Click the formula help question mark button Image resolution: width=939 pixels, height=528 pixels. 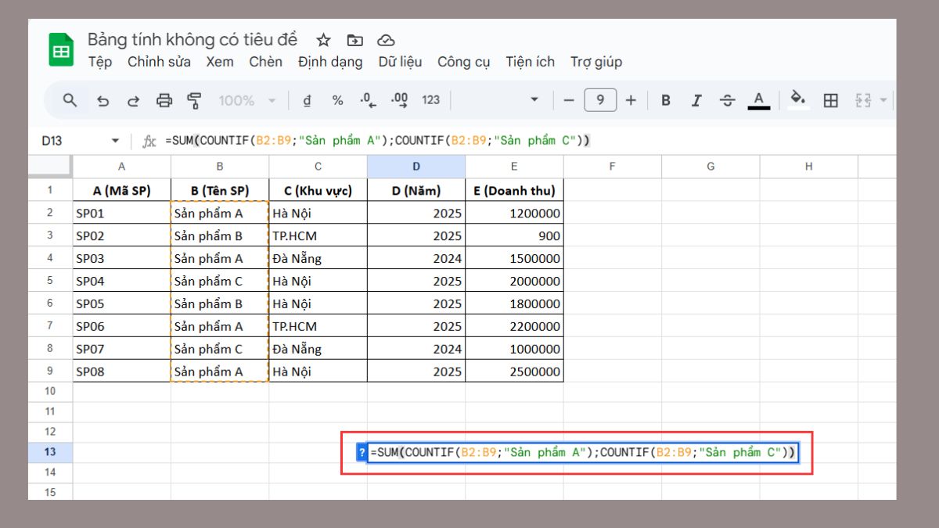pyautogui.click(x=362, y=452)
